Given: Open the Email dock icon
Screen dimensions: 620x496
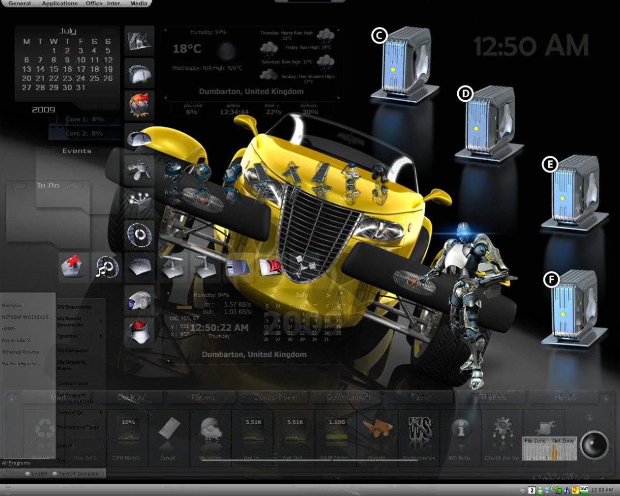Looking at the screenshot, I should [169, 438].
